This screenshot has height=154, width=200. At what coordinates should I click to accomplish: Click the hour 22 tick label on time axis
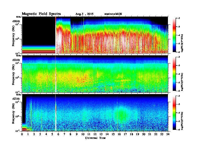click(156, 134)
